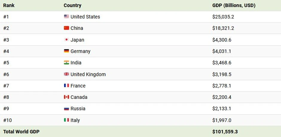Click the GDP (Billions, USD) header
Viewport: 281px width, 137px height.
pos(234,5)
